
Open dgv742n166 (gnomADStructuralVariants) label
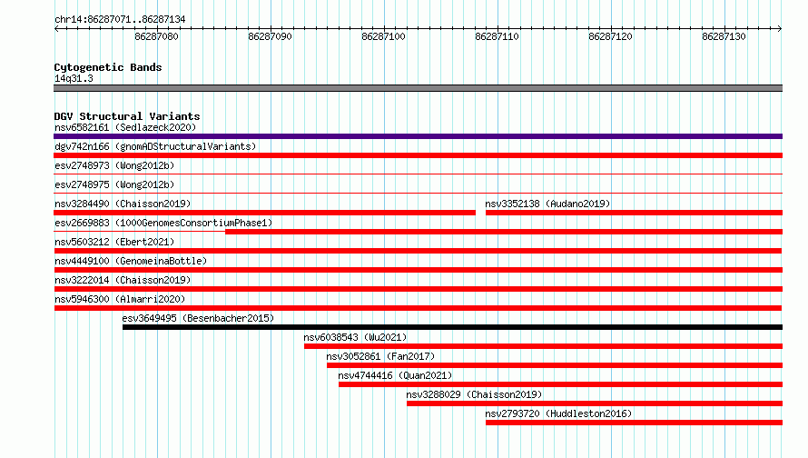click(155, 146)
